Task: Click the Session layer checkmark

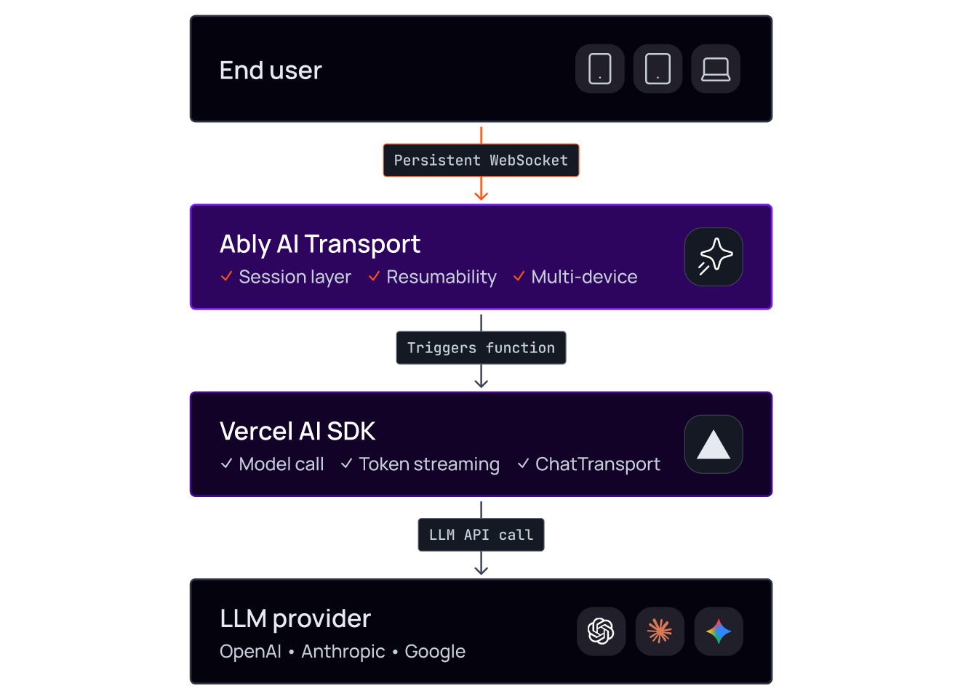Action: [226, 277]
